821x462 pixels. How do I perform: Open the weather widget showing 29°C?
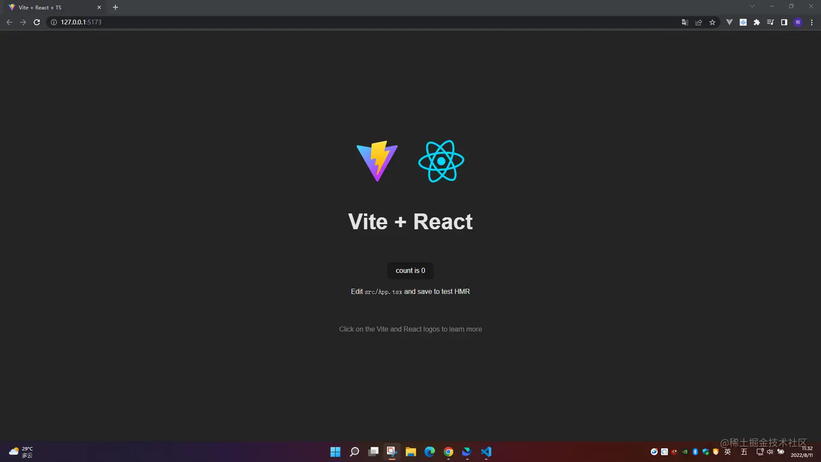[x=21, y=452]
